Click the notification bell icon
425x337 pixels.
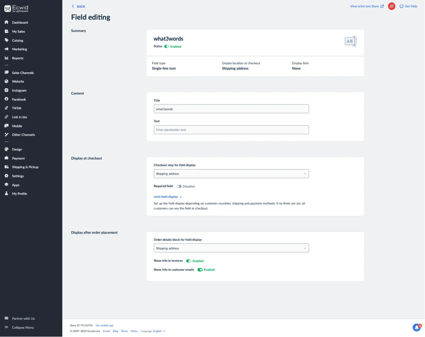point(416,327)
